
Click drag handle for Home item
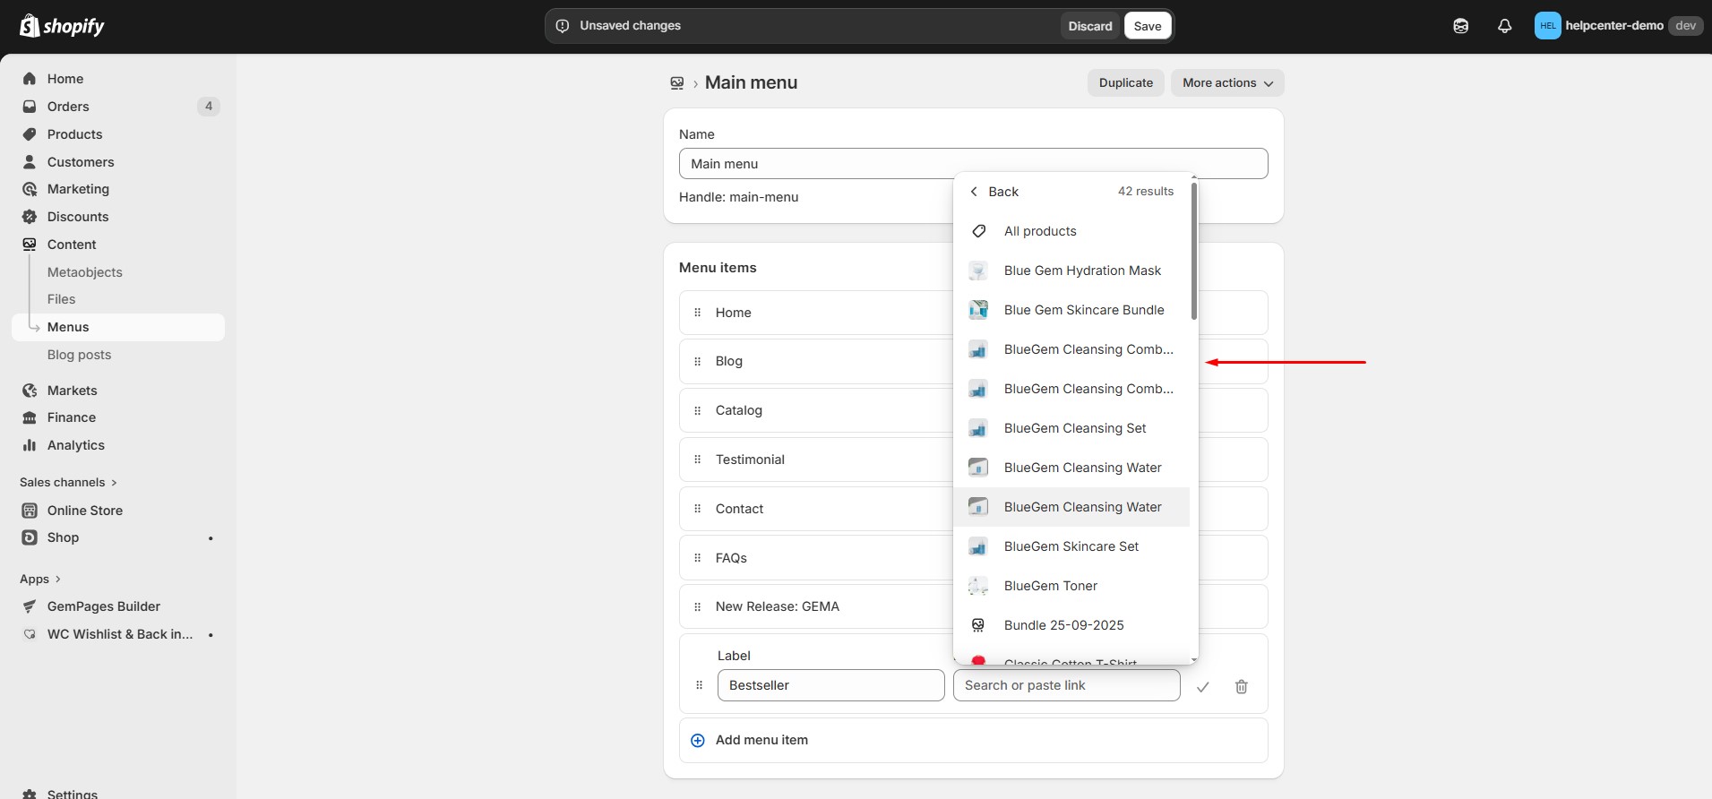[x=698, y=313]
